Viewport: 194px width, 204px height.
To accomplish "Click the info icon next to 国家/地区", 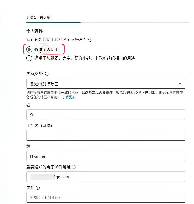I will coord(47,74).
